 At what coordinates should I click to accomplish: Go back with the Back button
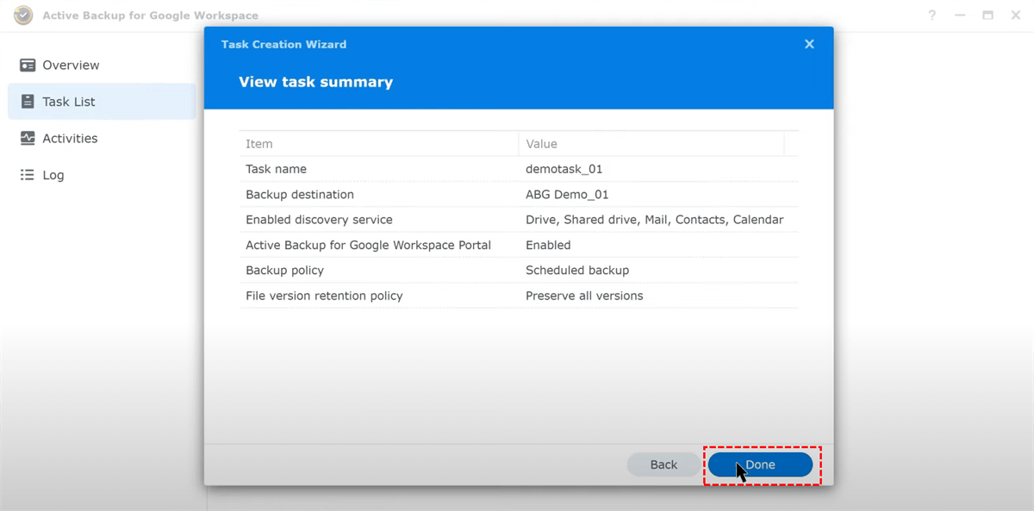[663, 464]
